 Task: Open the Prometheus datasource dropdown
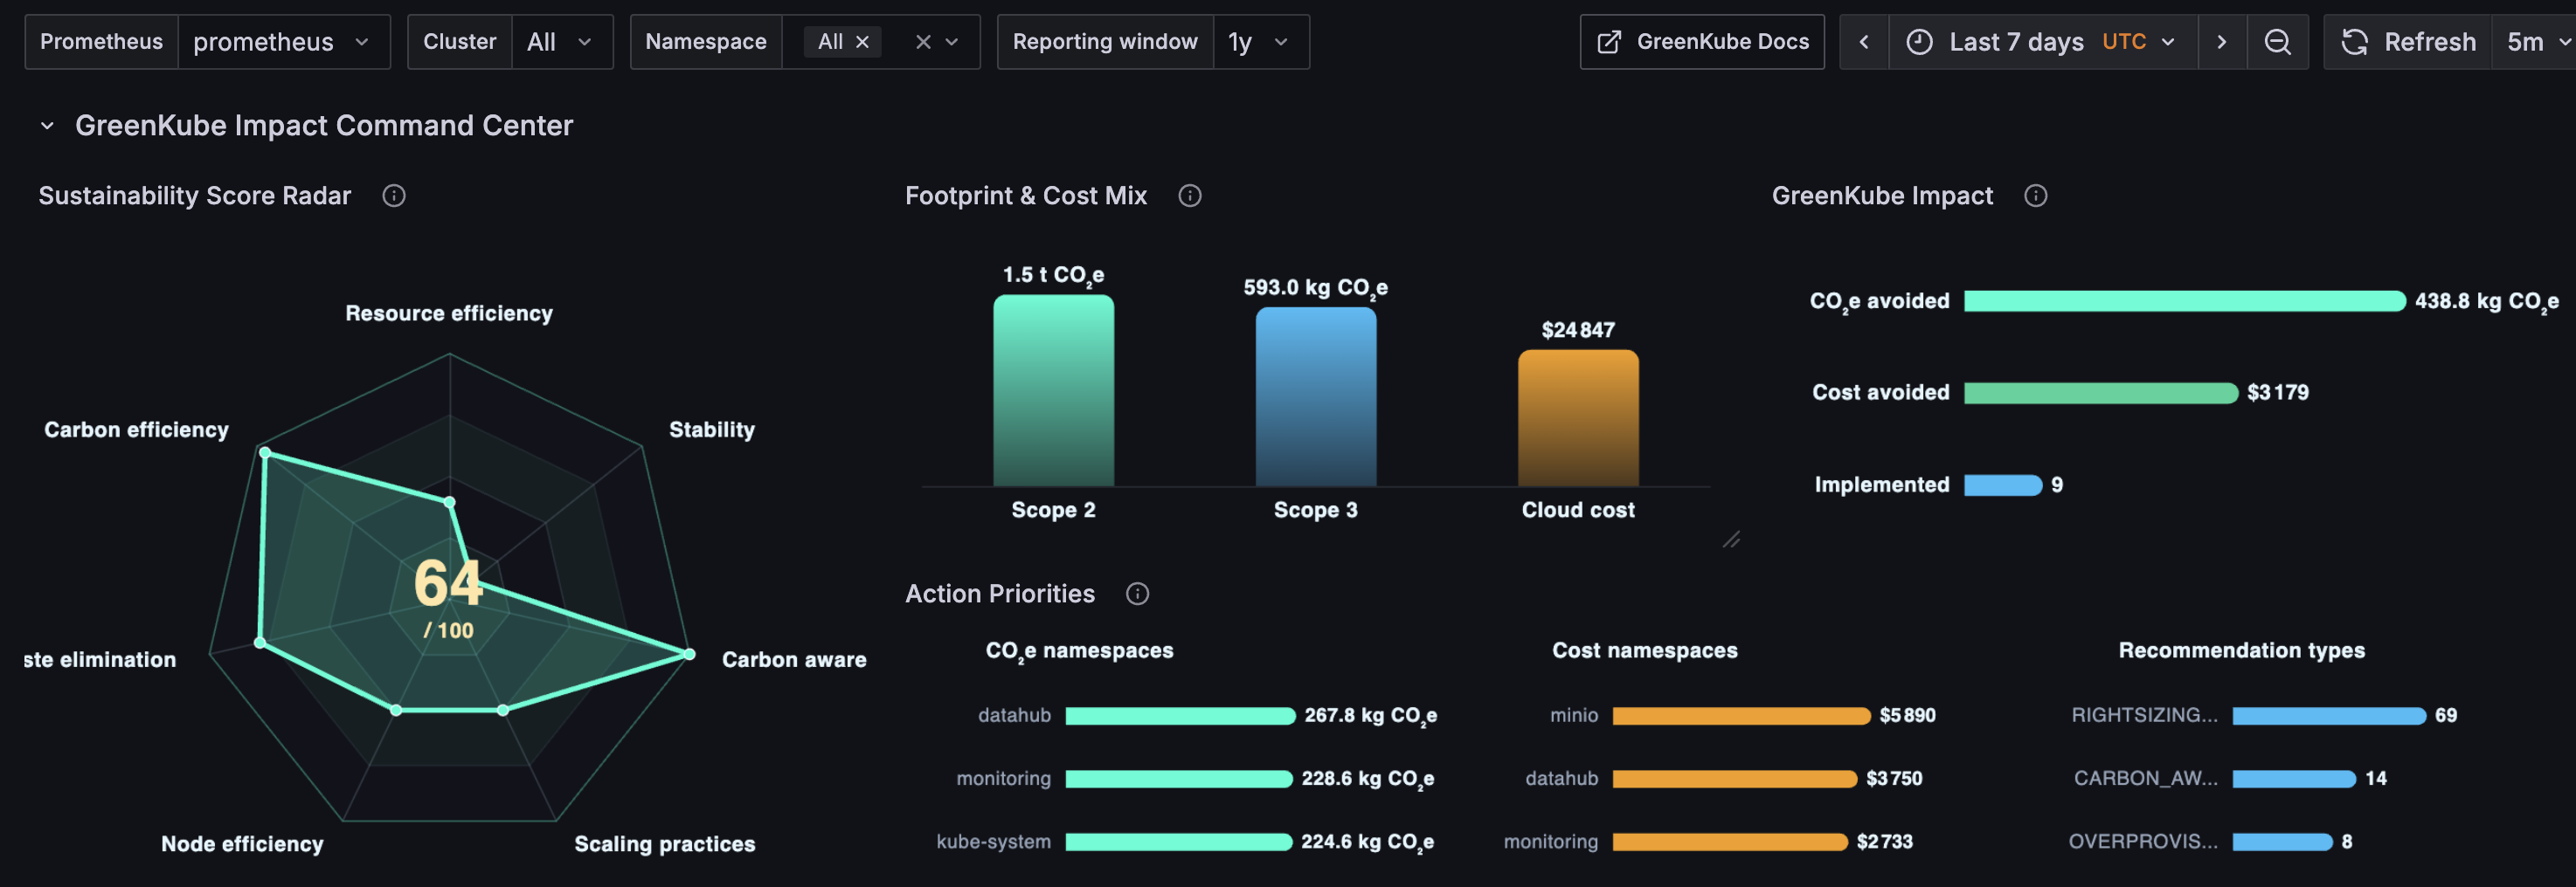(284, 42)
